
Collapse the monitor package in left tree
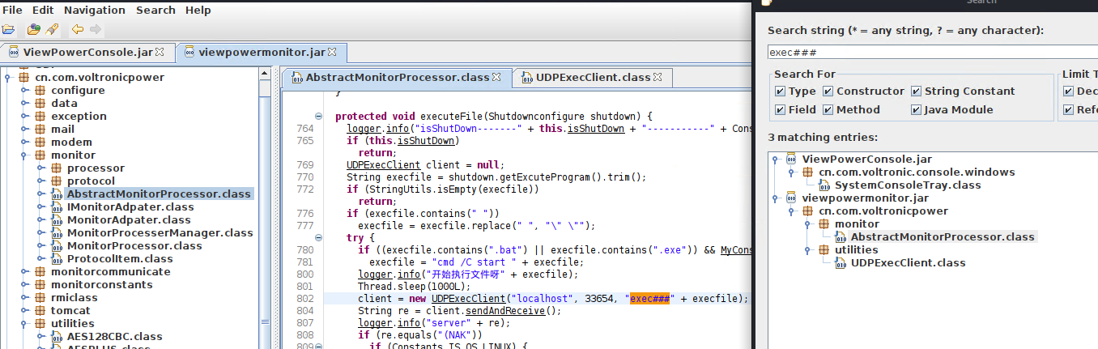pos(24,155)
